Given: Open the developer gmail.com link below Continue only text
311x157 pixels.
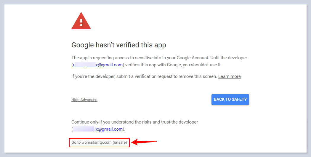Looking at the screenshot, I should tap(98, 129).
